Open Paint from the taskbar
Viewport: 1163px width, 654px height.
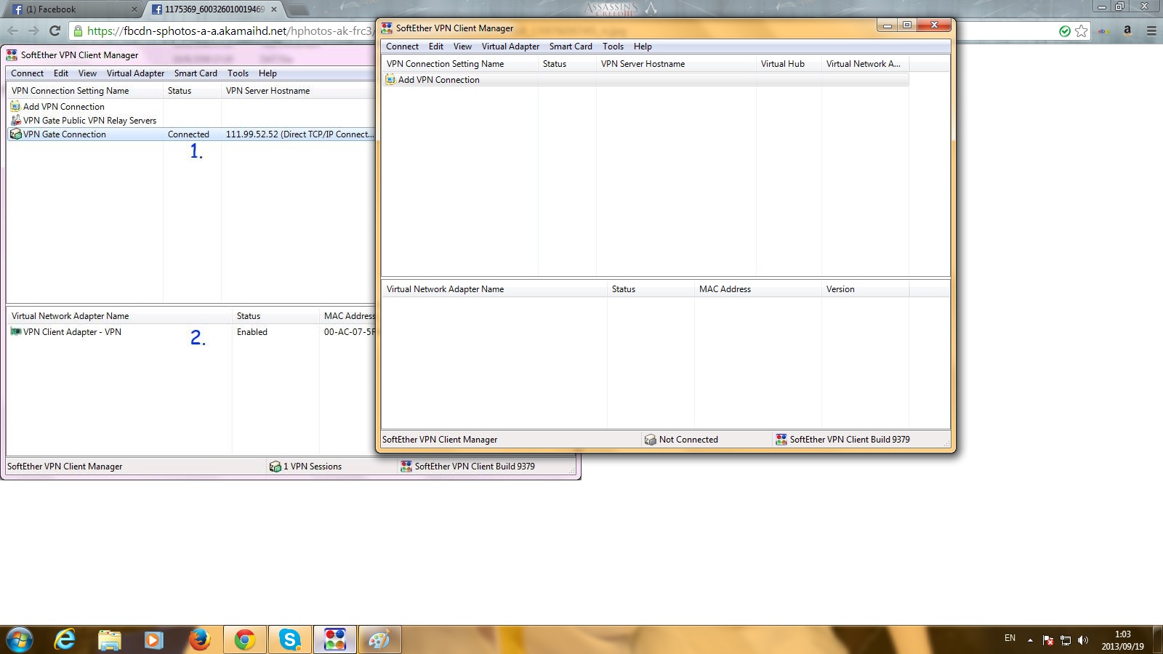coord(379,639)
